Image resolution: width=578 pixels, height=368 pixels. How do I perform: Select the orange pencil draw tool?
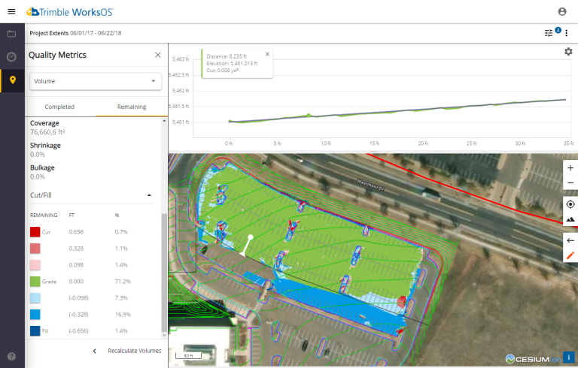tap(570, 255)
